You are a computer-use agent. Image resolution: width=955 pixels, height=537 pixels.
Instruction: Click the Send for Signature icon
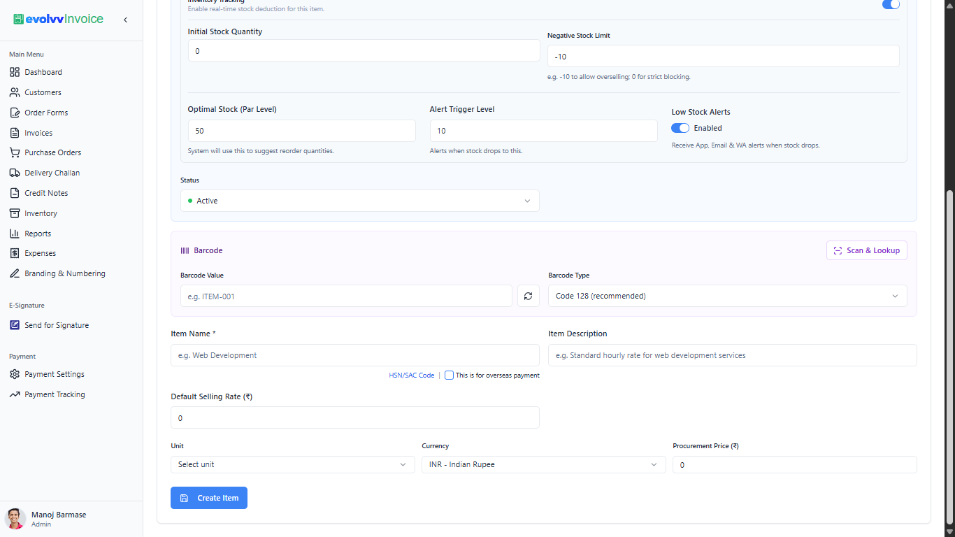coord(15,325)
